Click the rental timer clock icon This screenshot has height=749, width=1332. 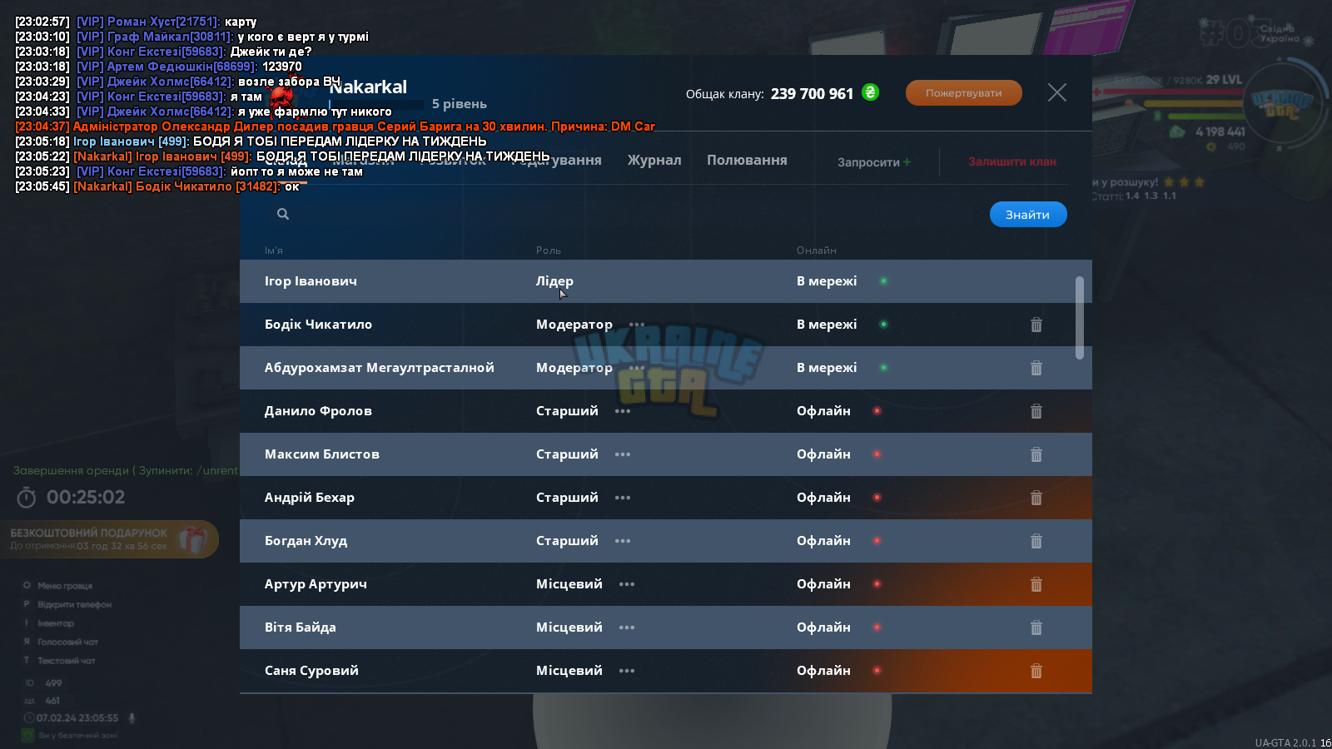coord(27,498)
